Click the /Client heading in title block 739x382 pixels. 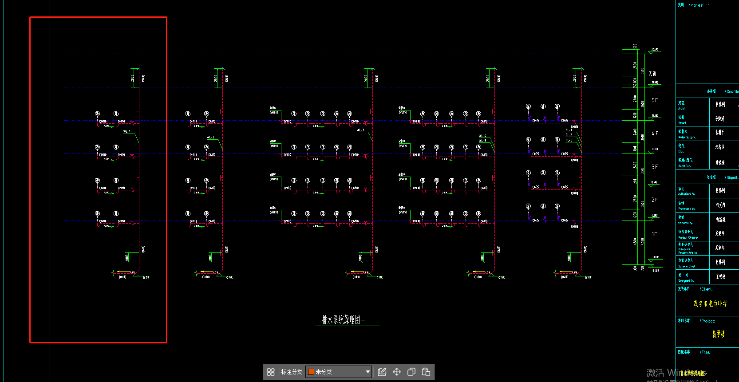click(706, 289)
